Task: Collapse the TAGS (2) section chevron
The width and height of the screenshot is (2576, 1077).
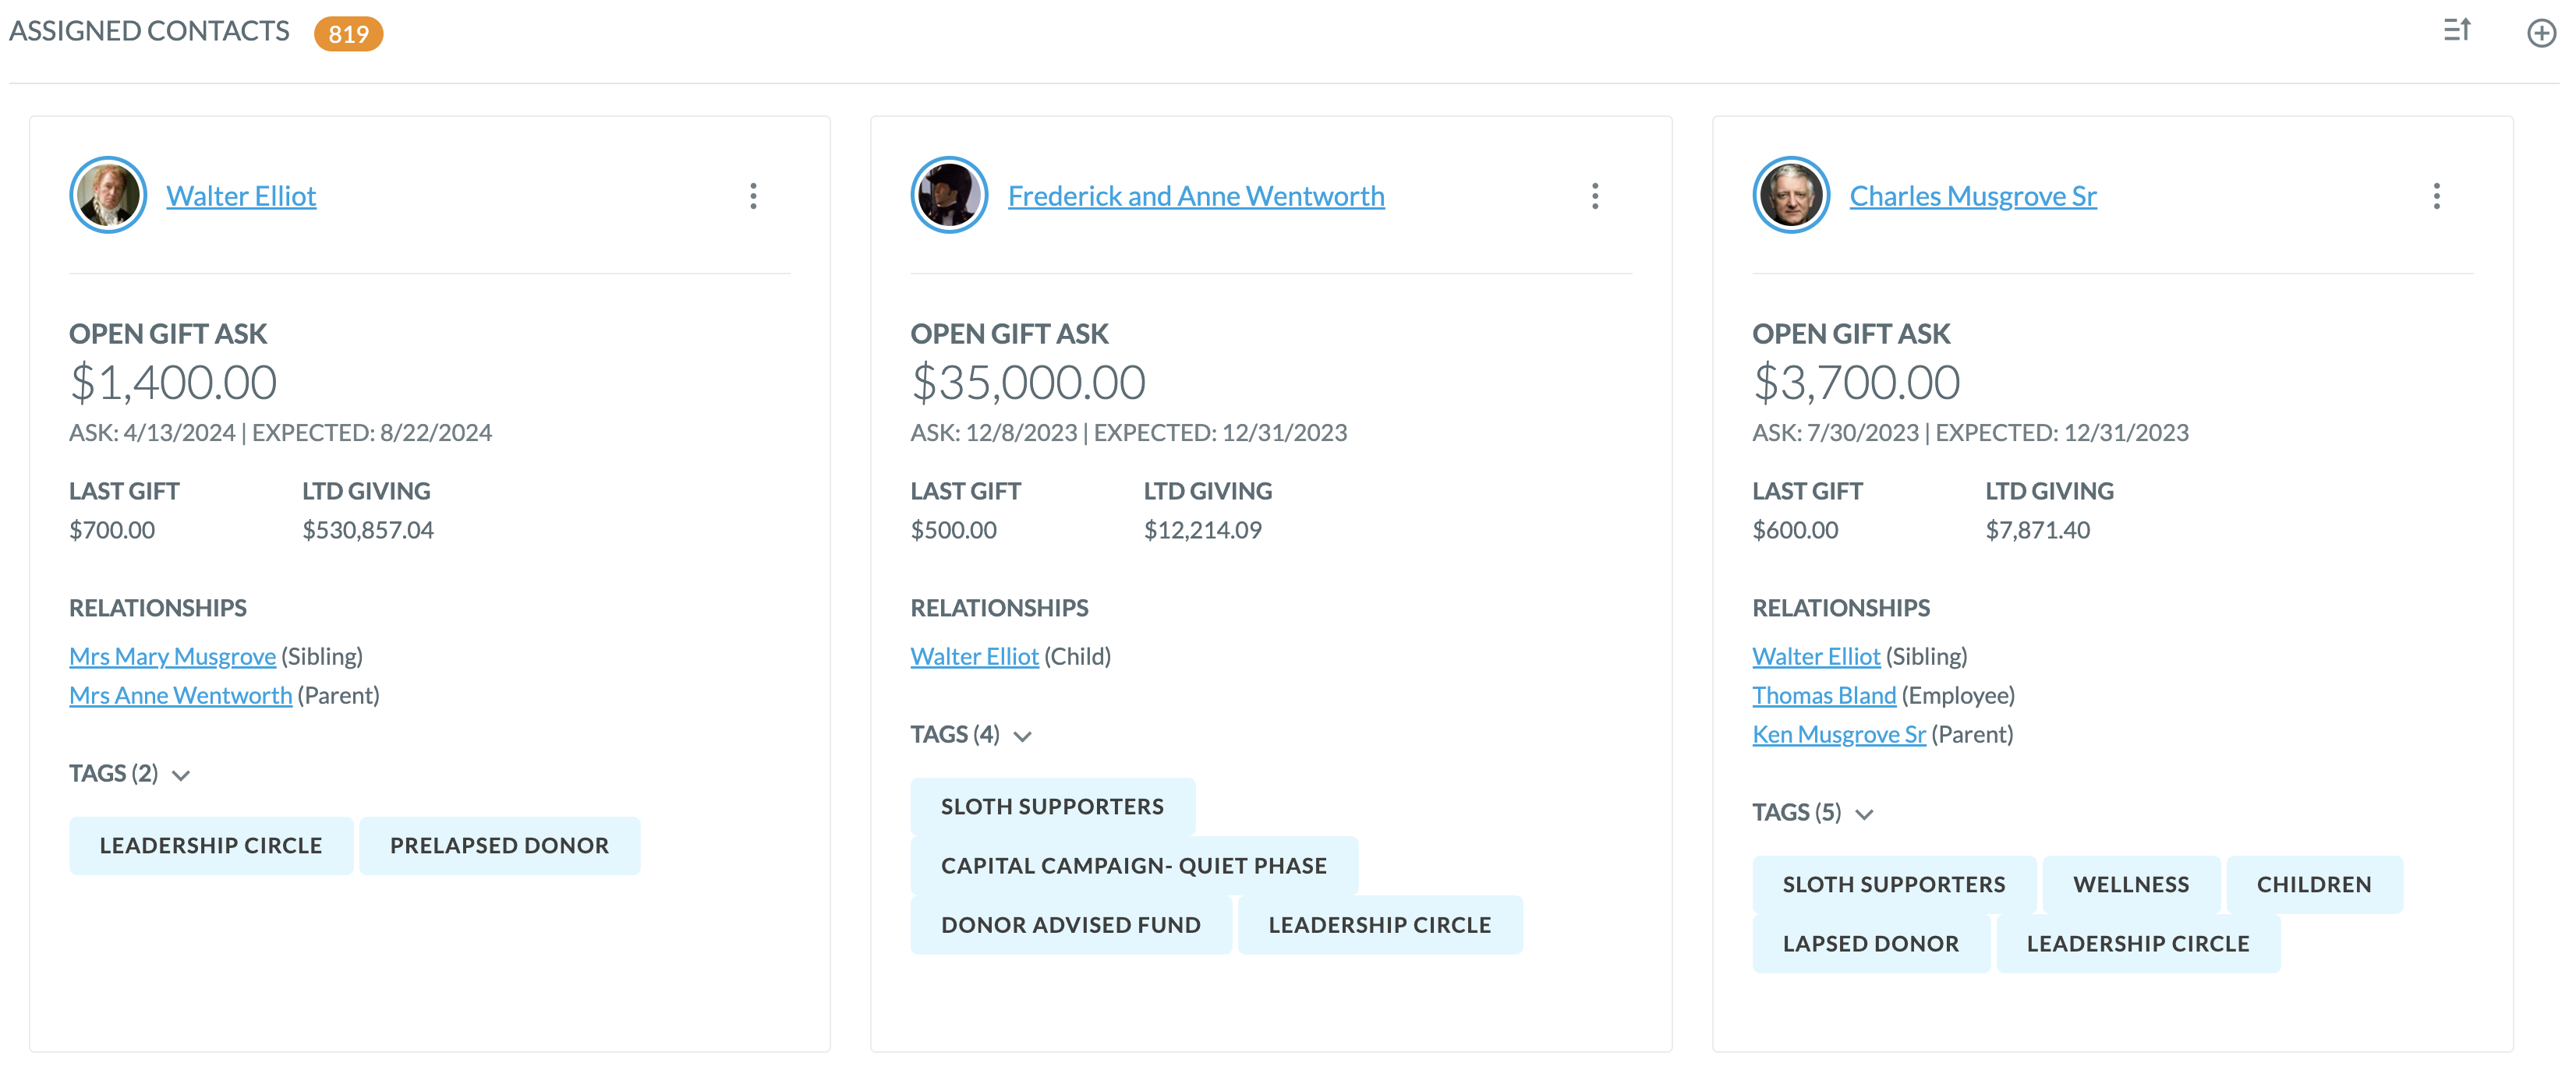Action: [x=181, y=775]
